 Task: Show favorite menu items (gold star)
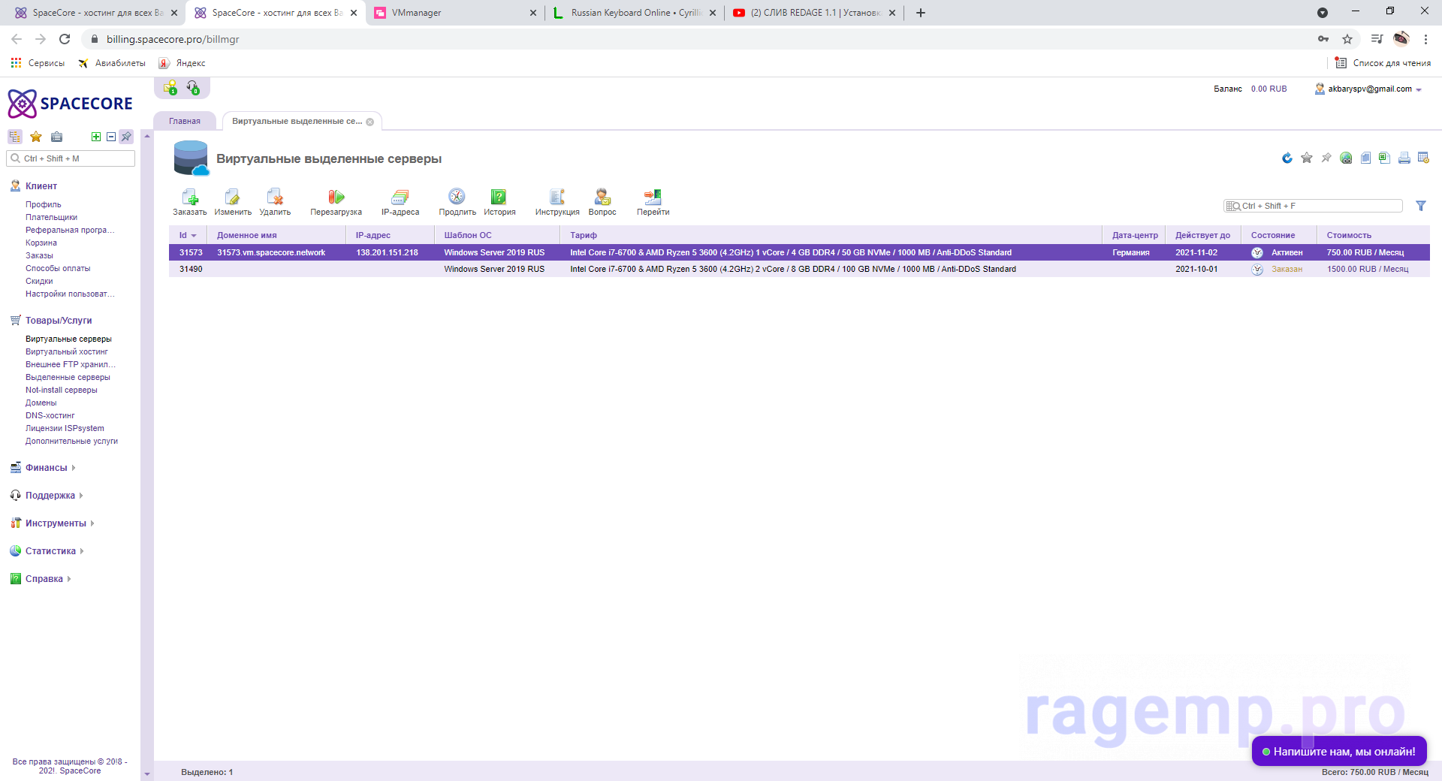(36, 137)
